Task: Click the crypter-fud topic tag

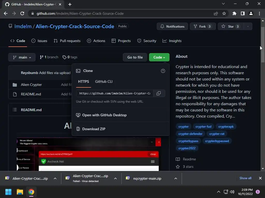Action: [x=203, y=127]
